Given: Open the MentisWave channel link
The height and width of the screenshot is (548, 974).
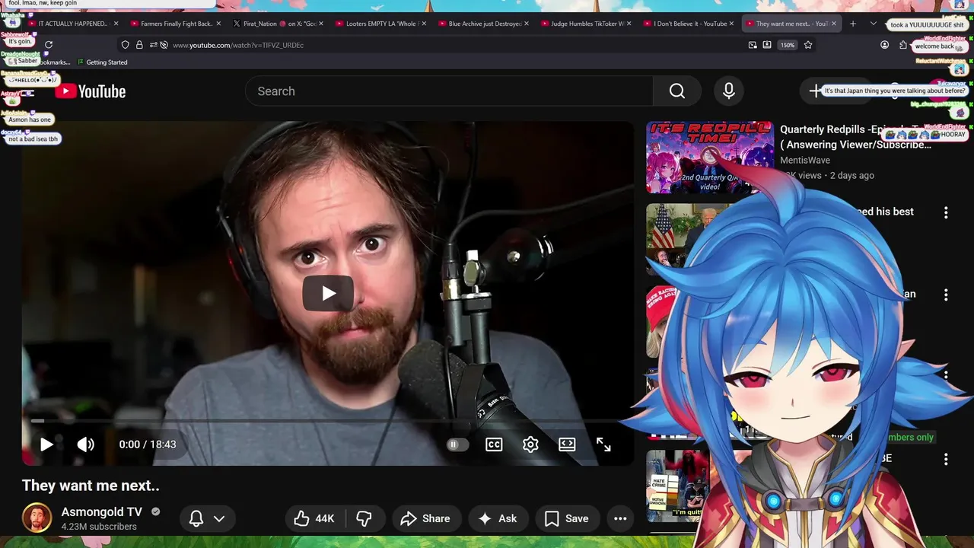Looking at the screenshot, I should pos(805,161).
